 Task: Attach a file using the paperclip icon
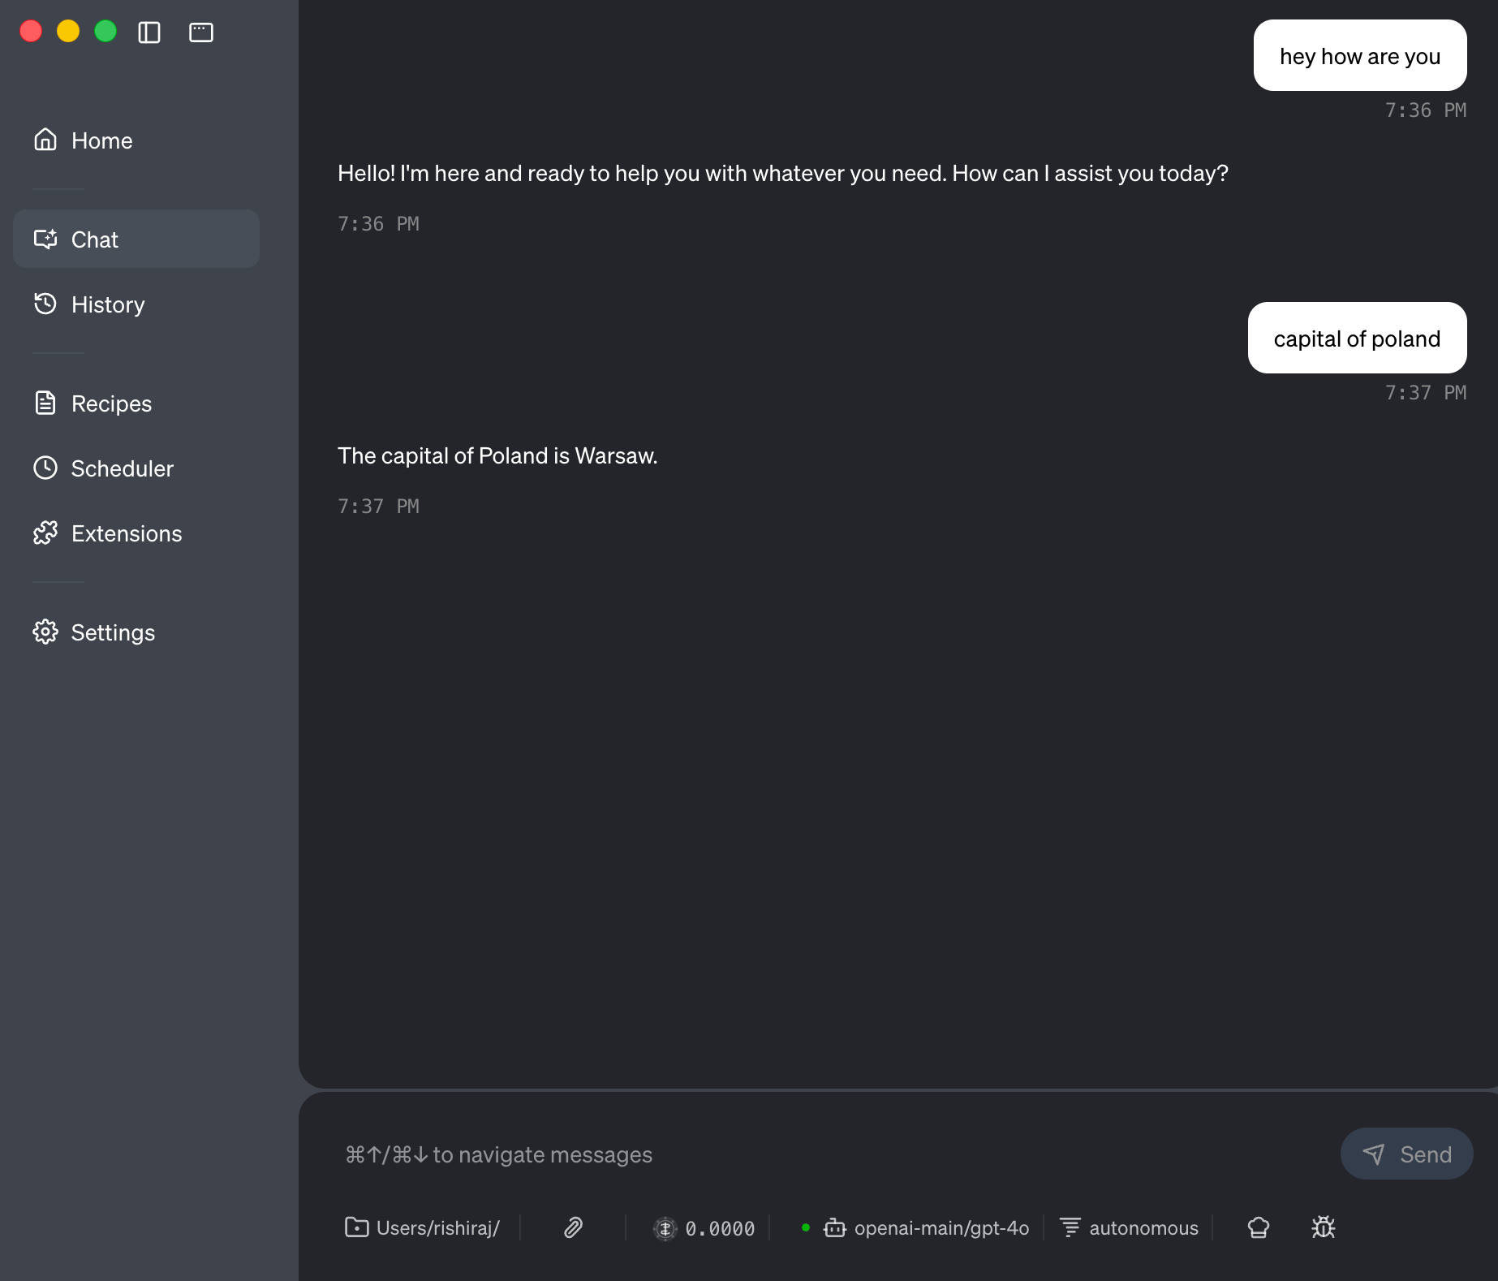572,1228
